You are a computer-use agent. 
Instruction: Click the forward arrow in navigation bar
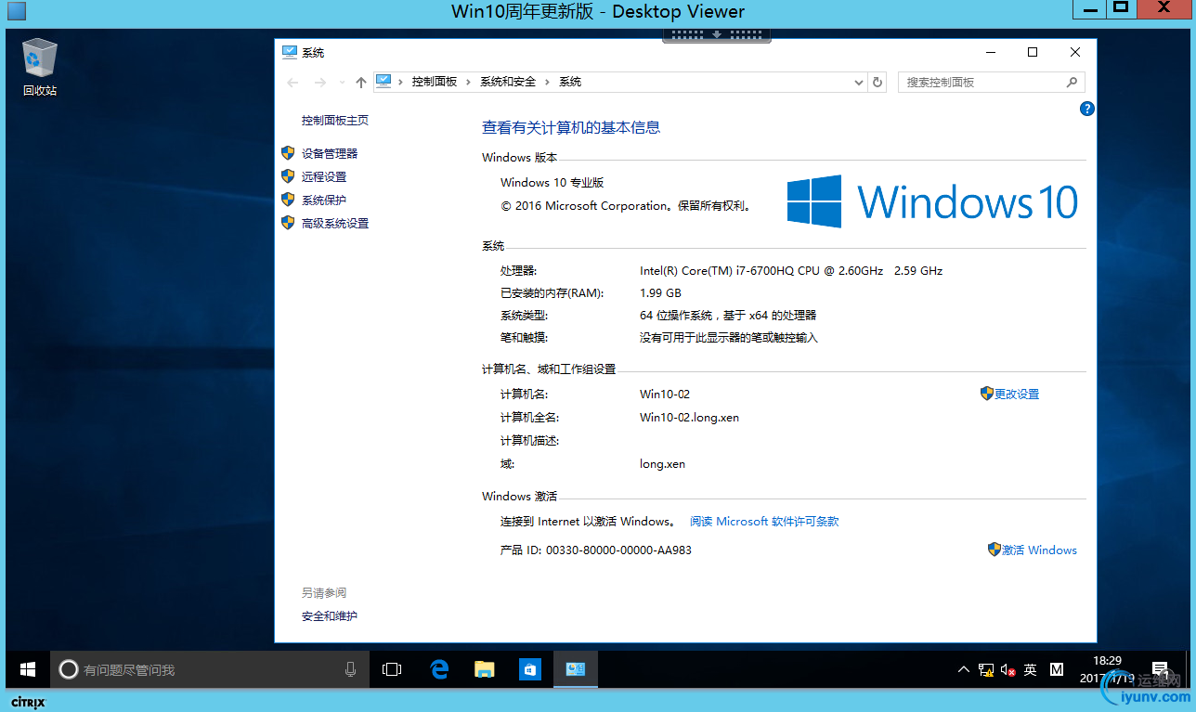point(320,83)
